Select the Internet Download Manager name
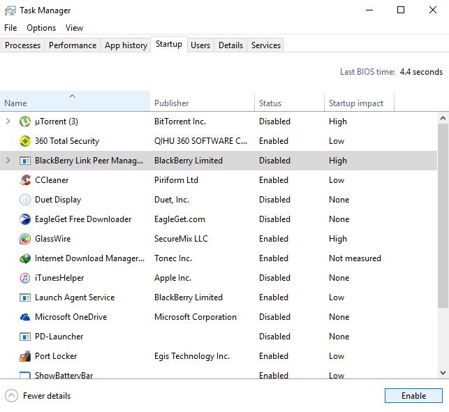 89,258
